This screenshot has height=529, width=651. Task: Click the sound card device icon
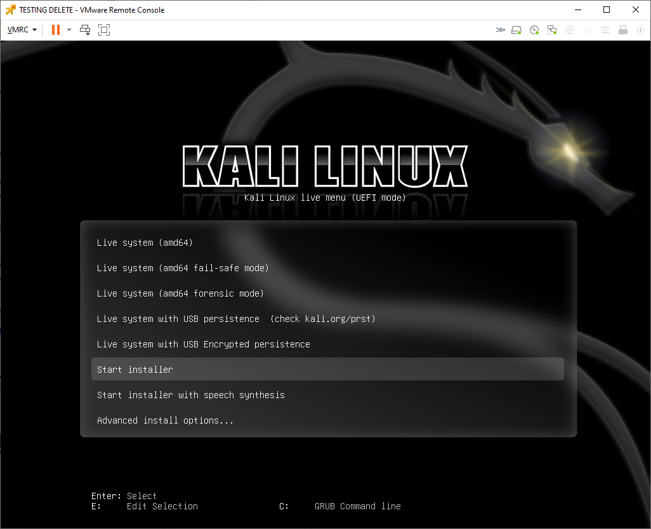(x=588, y=30)
